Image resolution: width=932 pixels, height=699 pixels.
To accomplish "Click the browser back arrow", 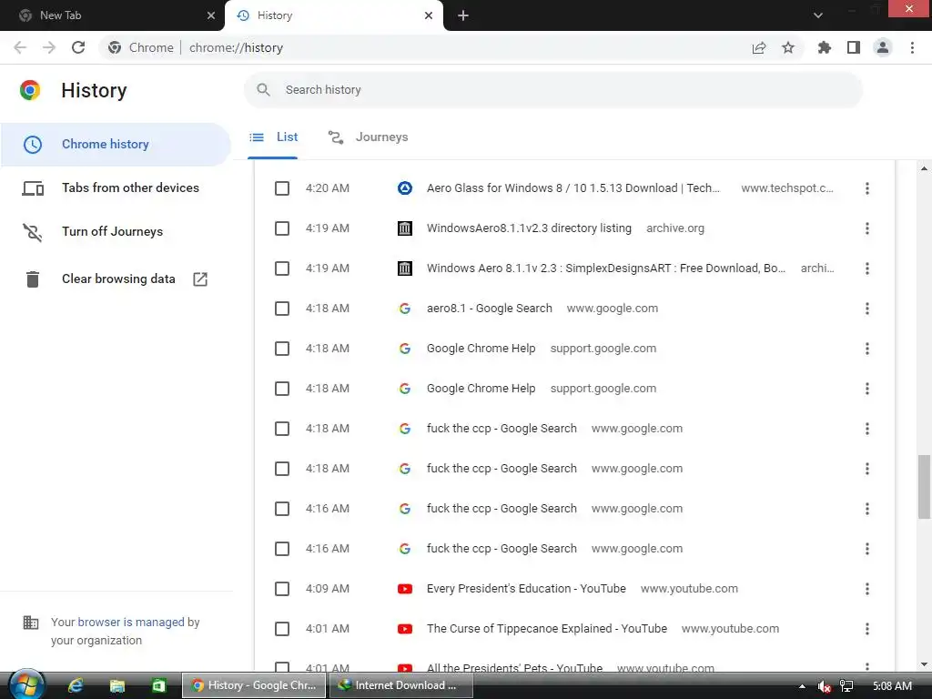I will coord(20,47).
